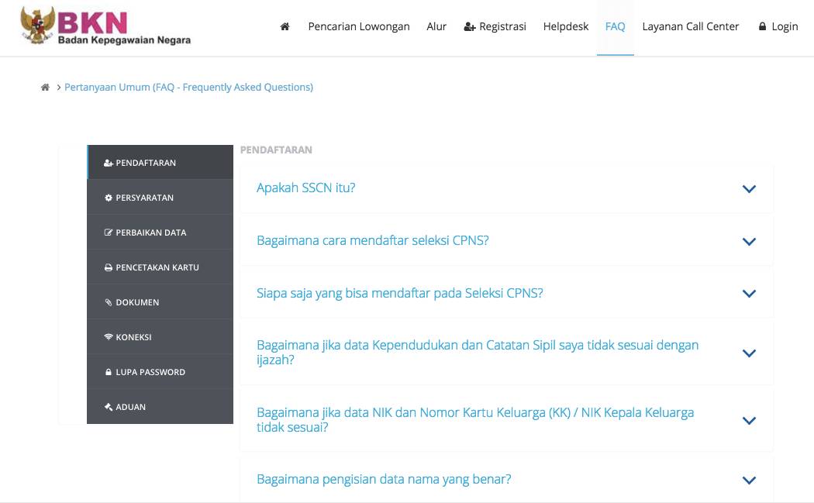Select the PERBAIKAN DATA sidebar tab
The height and width of the screenshot is (503, 814).
[x=160, y=232]
